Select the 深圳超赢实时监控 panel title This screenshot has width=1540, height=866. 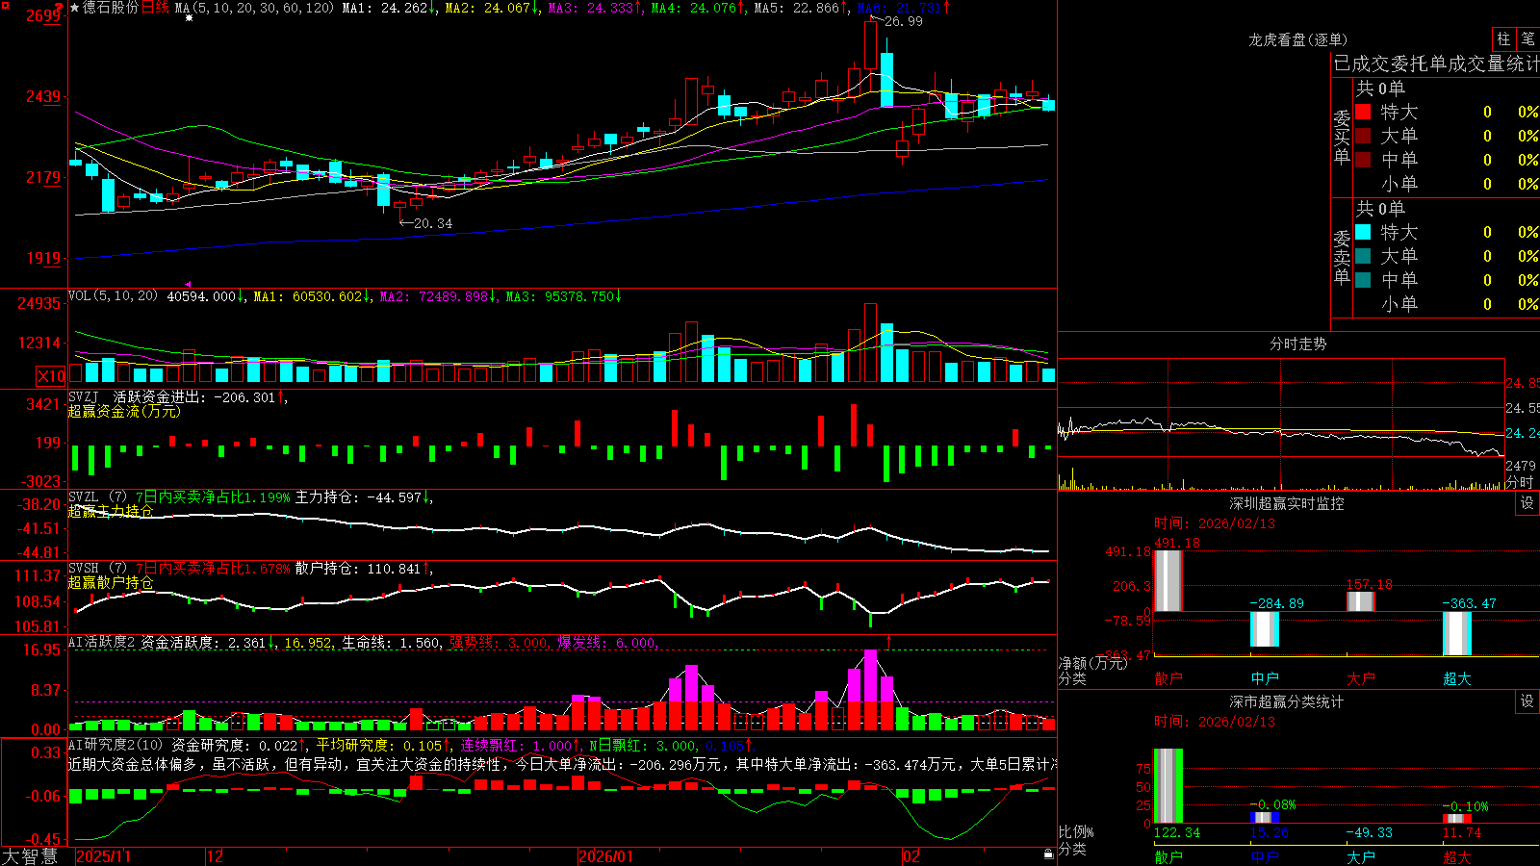[1286, 503]
